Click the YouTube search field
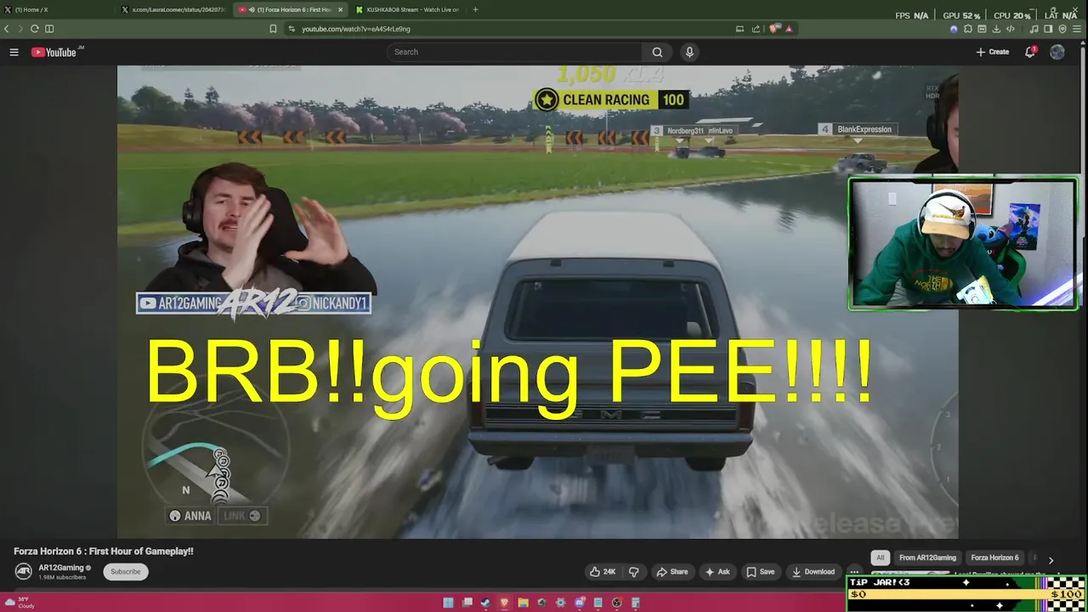The height and width of the screenshot is (612, 1088). coord(514,52)
